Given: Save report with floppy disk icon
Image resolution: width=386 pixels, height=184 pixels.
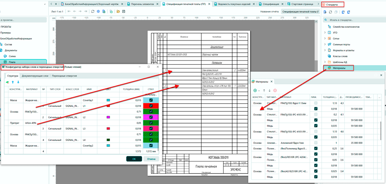Looking at the screenshot, I should pos(123,11).
